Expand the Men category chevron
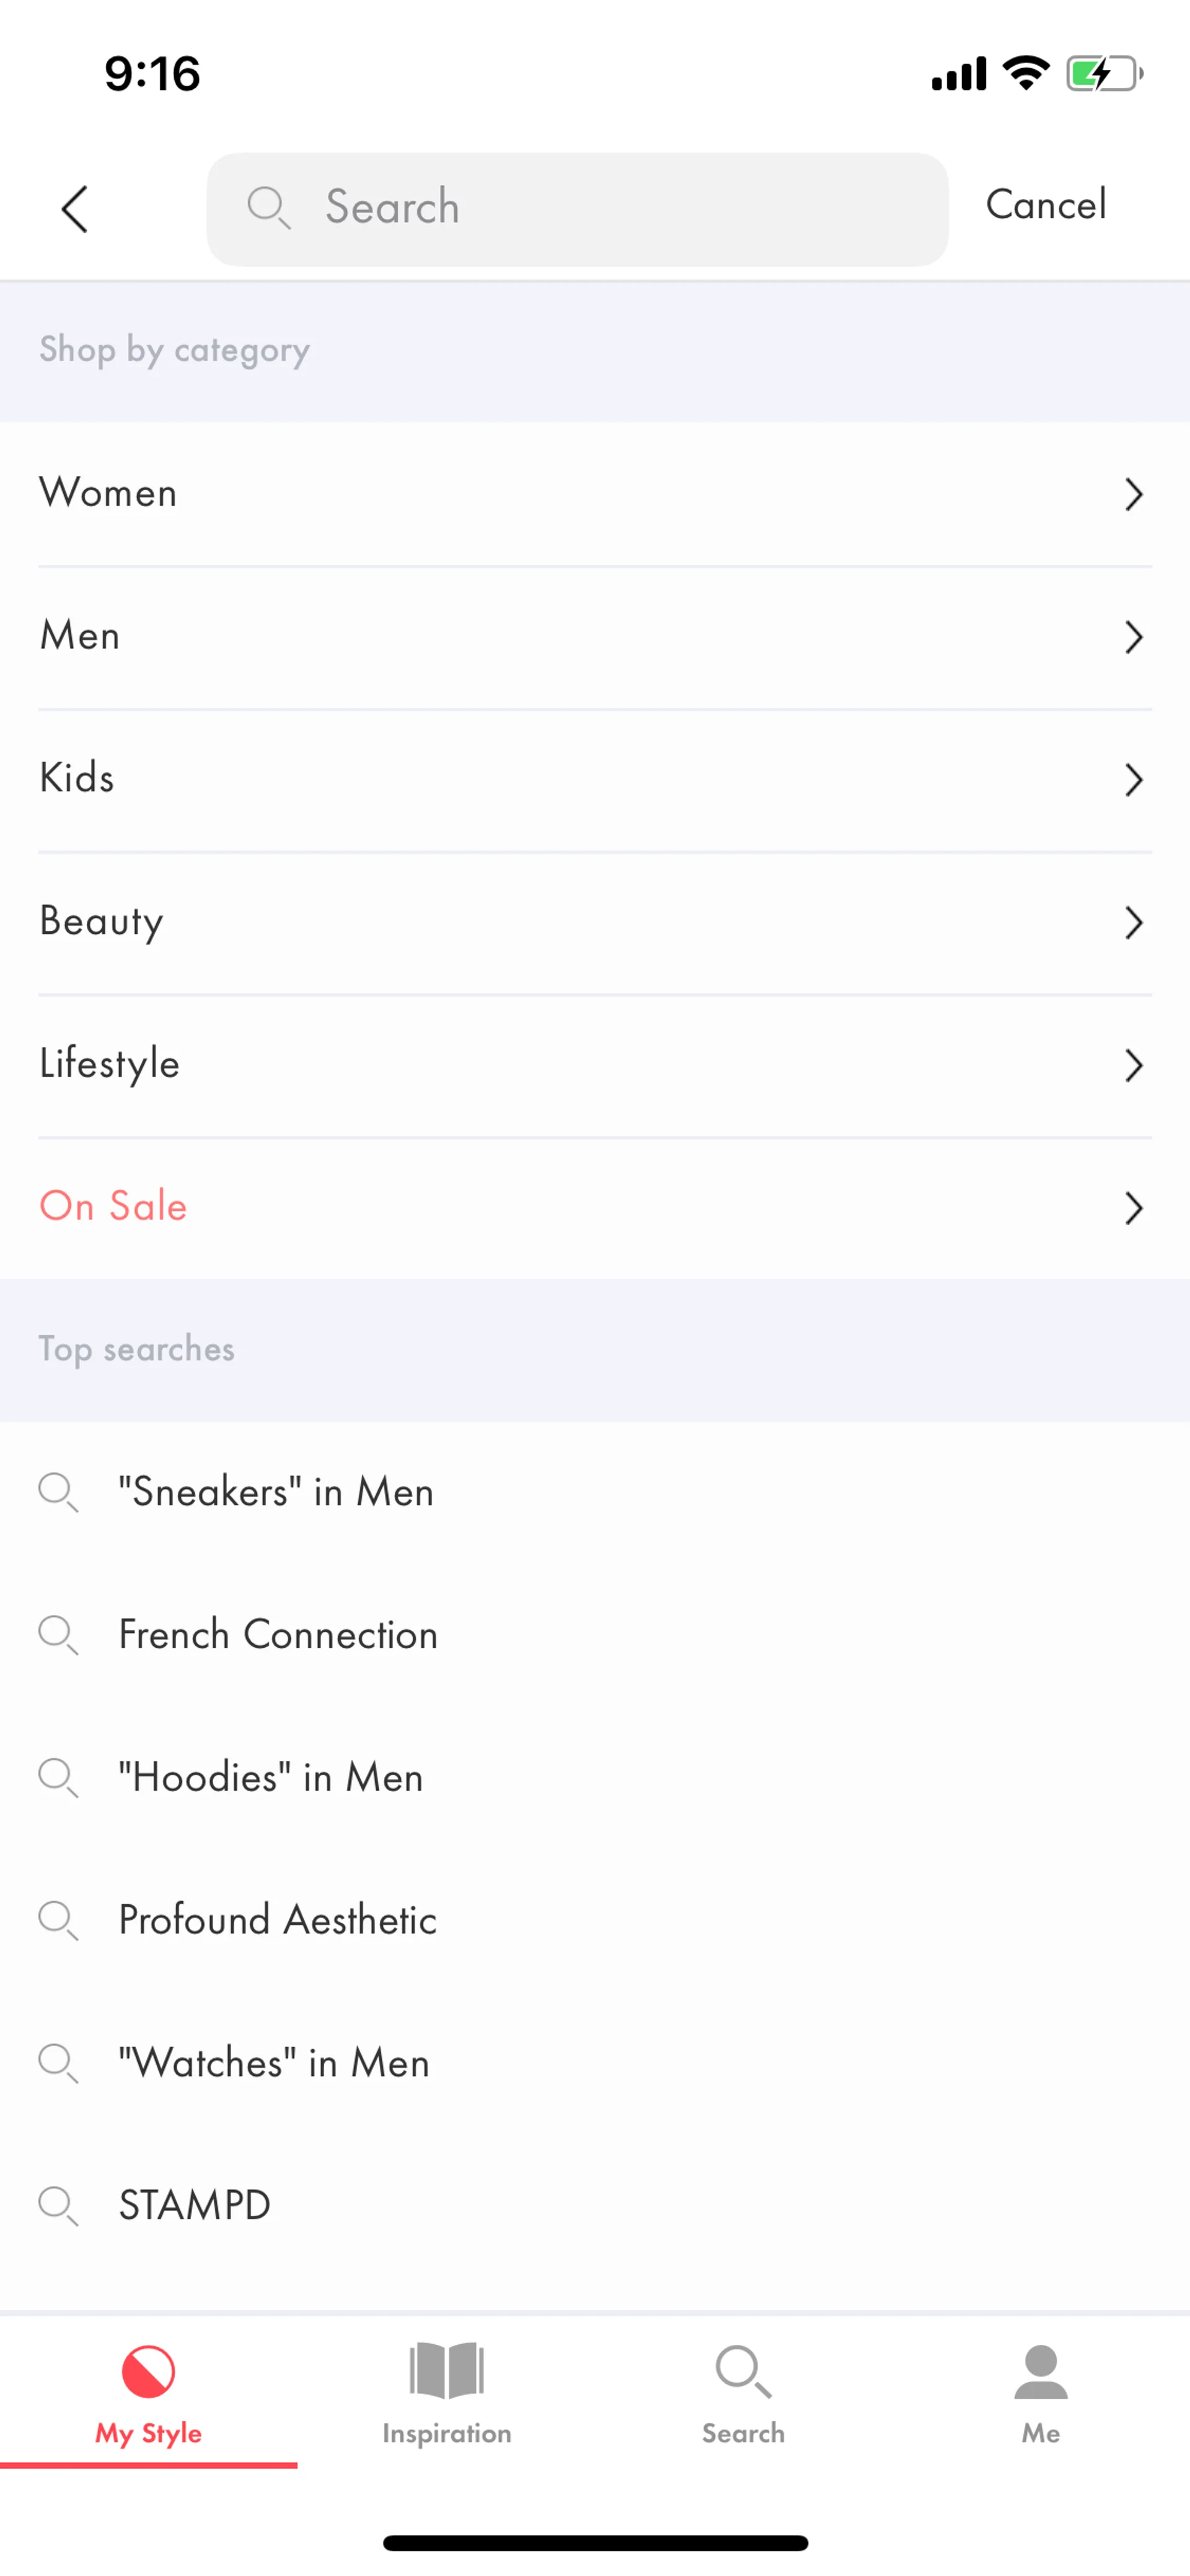The width and height of the screenshot is (1190, 2576). [1133, 637]
